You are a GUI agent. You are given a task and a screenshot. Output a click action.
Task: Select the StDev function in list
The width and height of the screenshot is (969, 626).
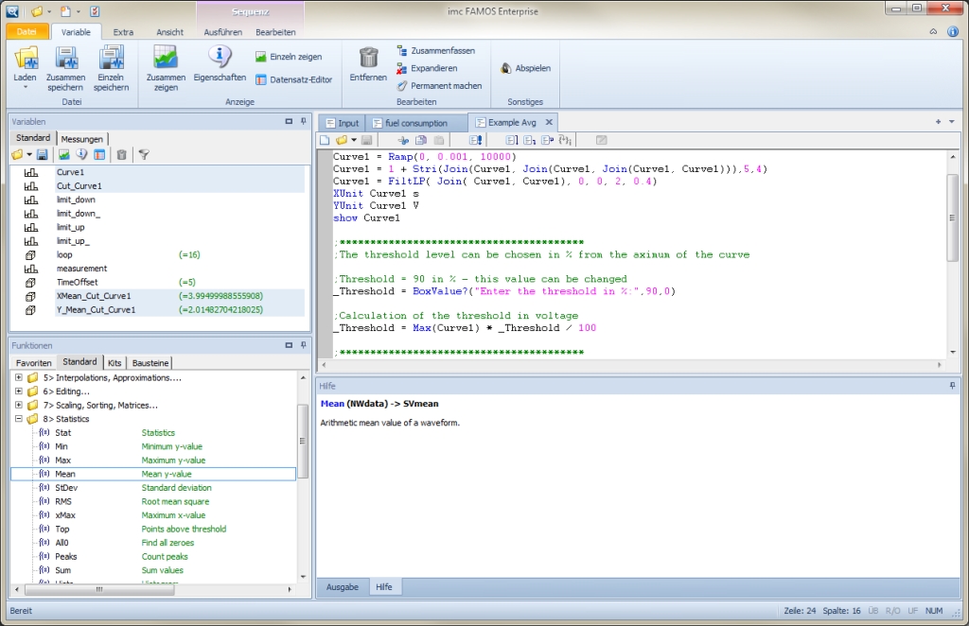(x=66, y=488)
